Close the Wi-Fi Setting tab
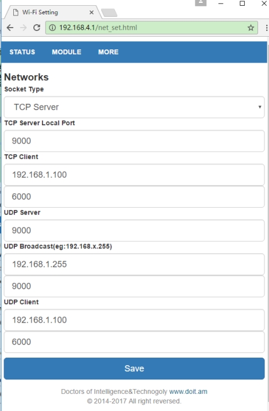The image size is (269, 411). pos(91,12)
